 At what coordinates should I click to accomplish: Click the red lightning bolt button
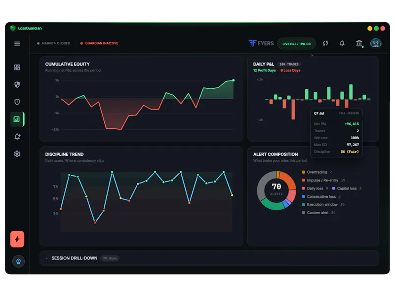pos(17,239)
